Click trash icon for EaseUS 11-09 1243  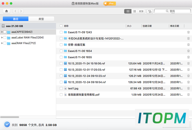point(188,32)
